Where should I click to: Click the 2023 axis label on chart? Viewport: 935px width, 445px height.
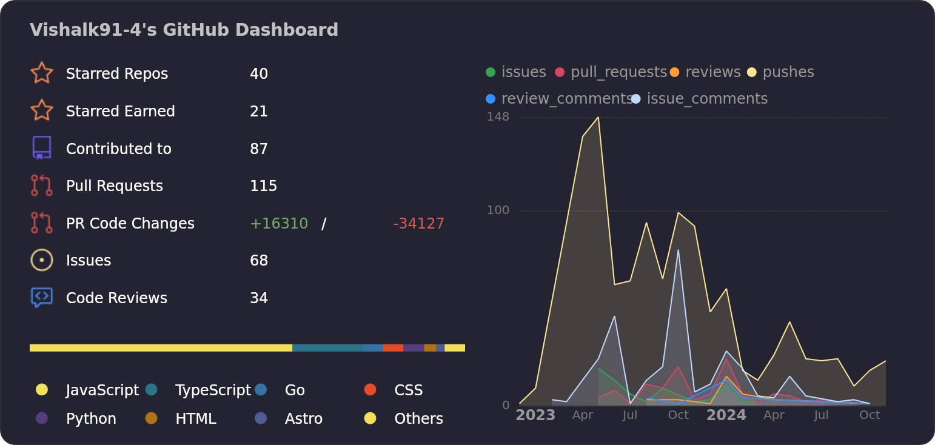[x=535, y=415]
